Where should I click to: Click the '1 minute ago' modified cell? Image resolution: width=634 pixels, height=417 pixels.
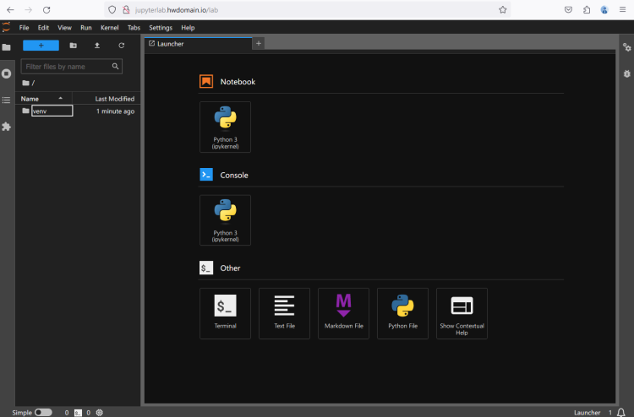(115, 111)
